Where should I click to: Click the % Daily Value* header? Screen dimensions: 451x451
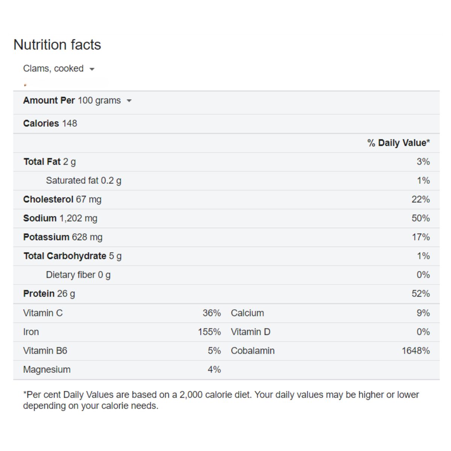coord(398,143)
